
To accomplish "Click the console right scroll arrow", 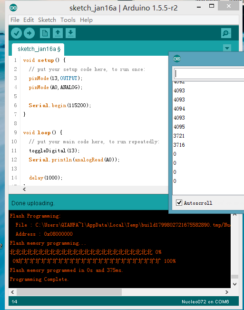I will [227, 292].
